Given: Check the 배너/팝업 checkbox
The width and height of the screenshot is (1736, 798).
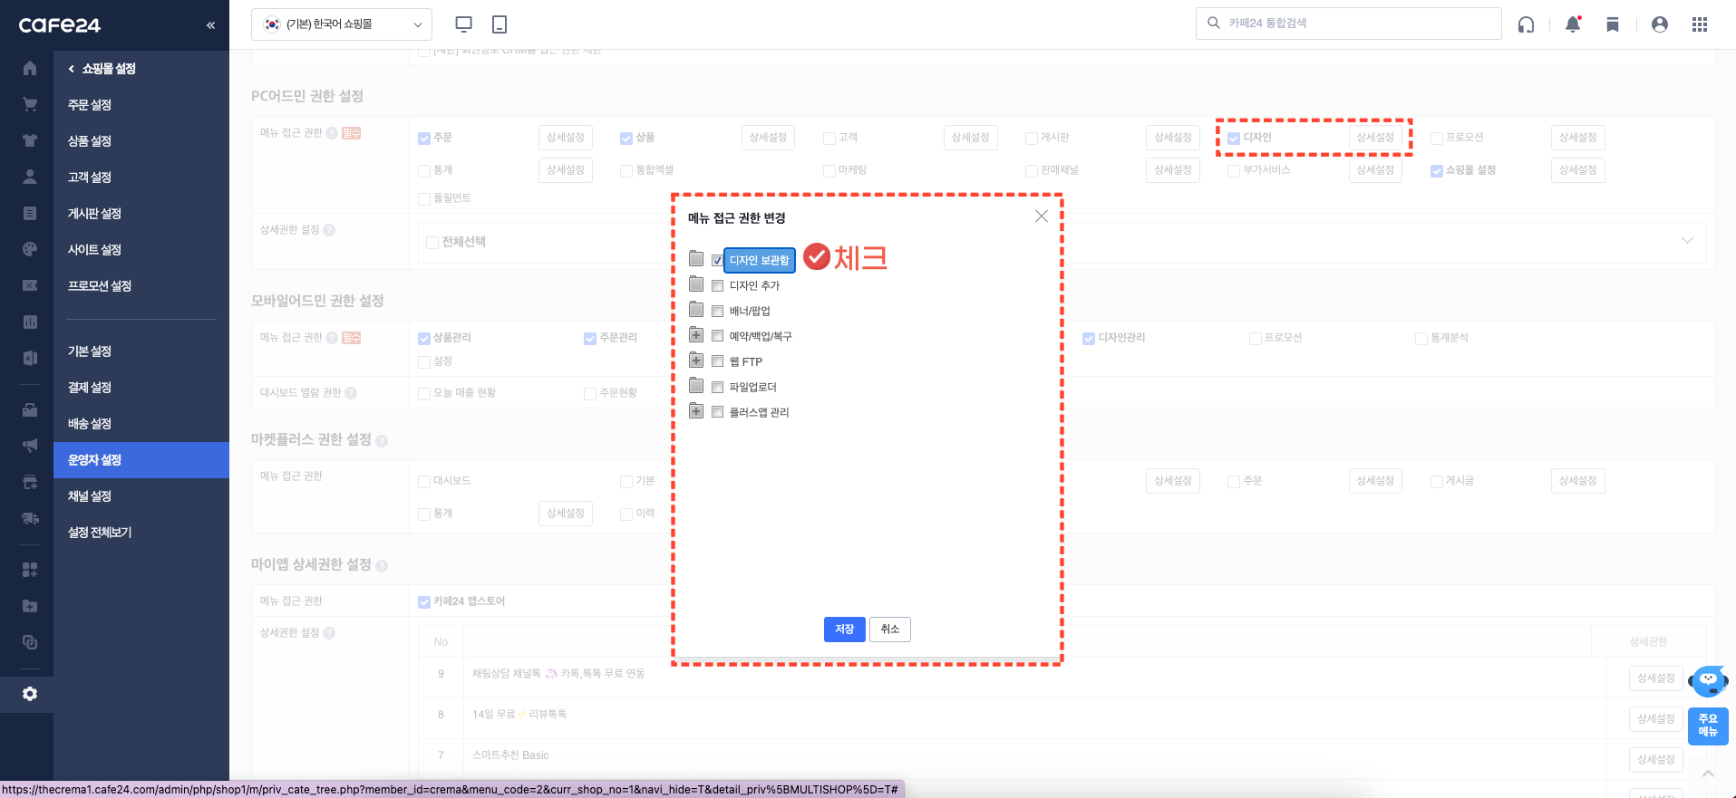Looking at the screenshot, I should [x=717, y=311].
